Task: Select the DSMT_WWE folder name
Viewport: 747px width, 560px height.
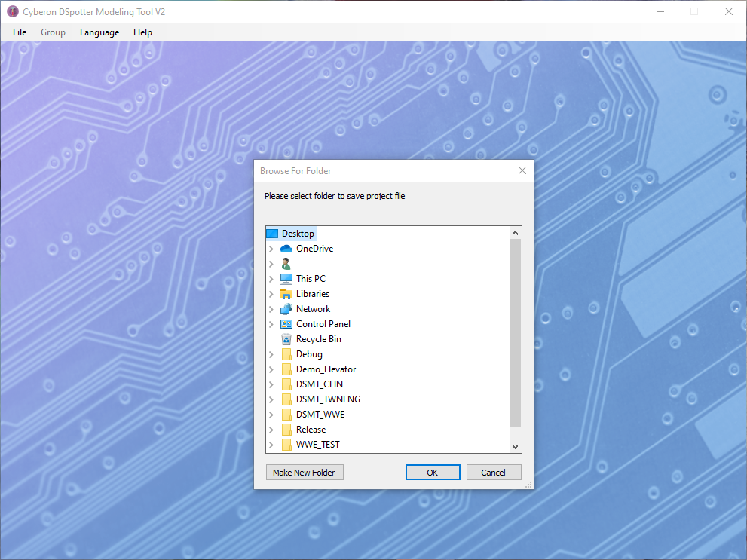Action: 320,415
